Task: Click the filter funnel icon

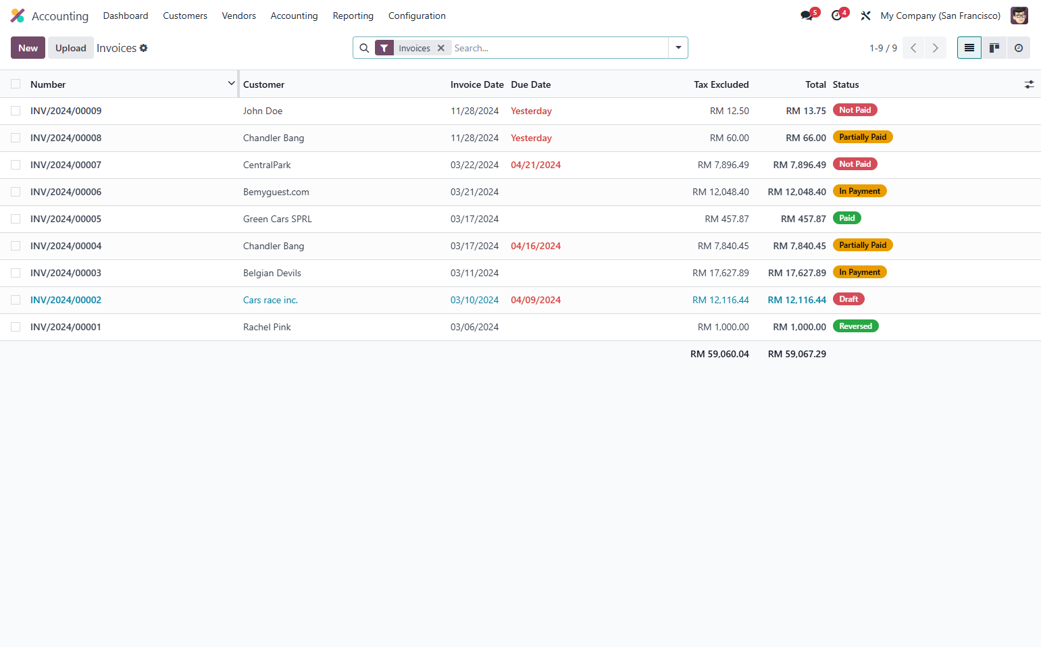Action: (x=384, y=48)
